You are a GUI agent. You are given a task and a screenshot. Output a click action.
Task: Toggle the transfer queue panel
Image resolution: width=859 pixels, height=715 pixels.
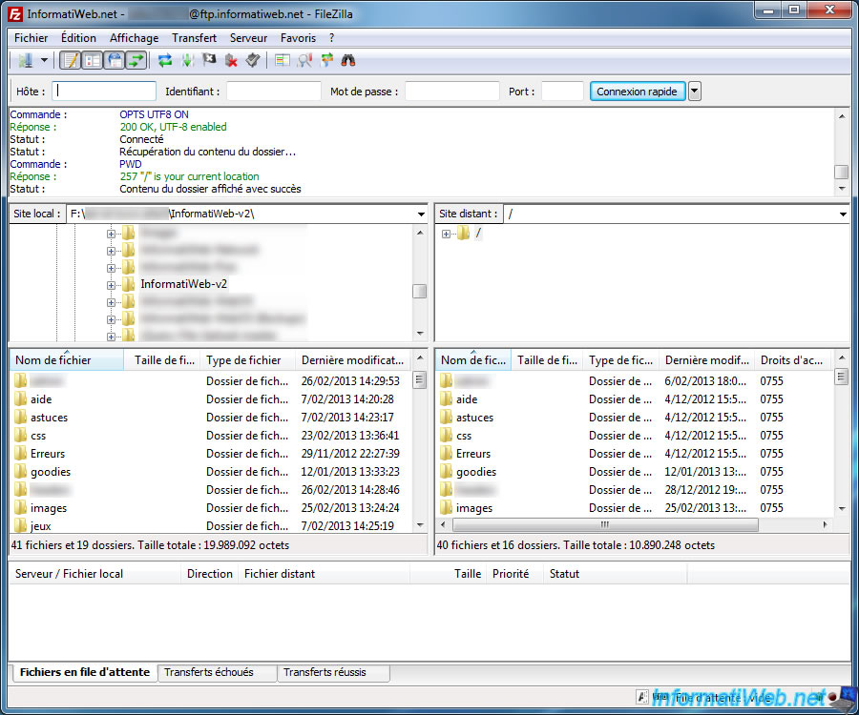135,59
